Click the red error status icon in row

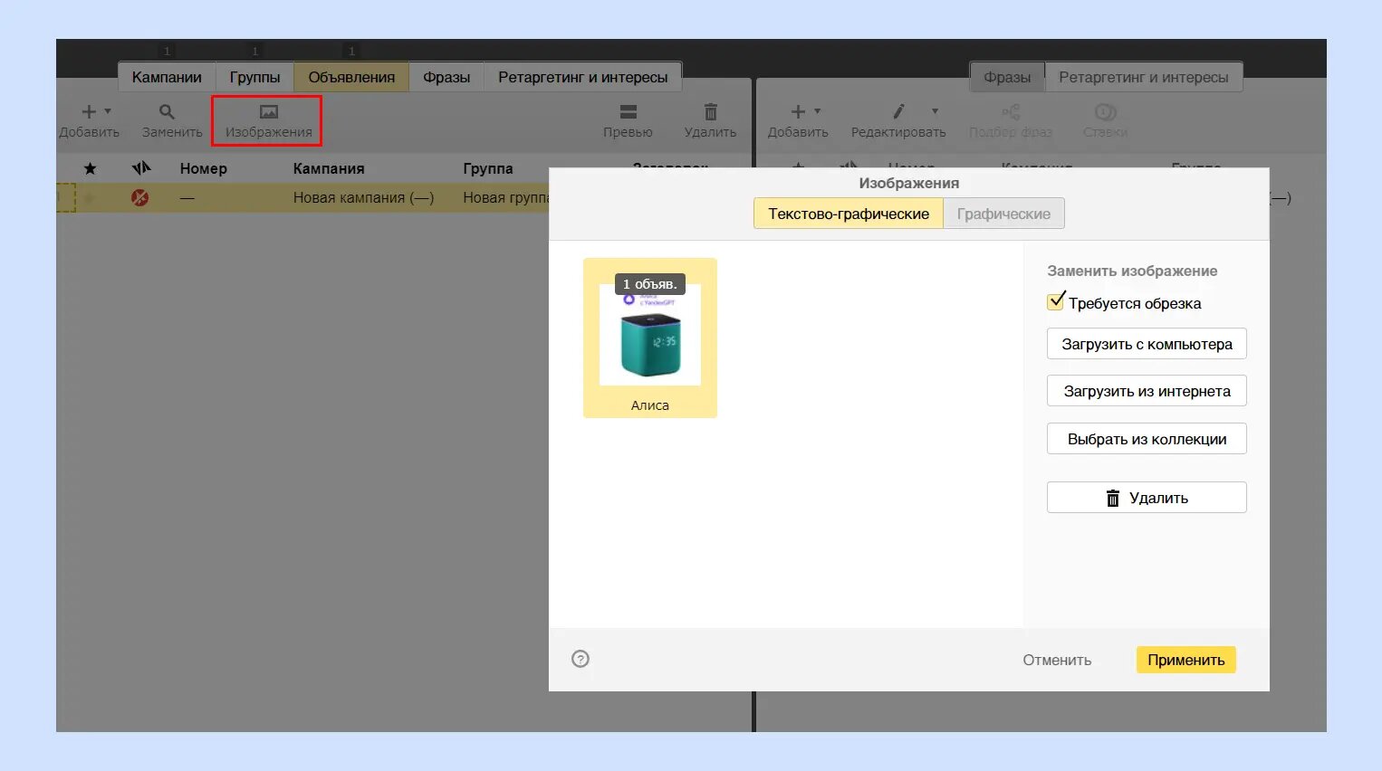coord(139,197)
